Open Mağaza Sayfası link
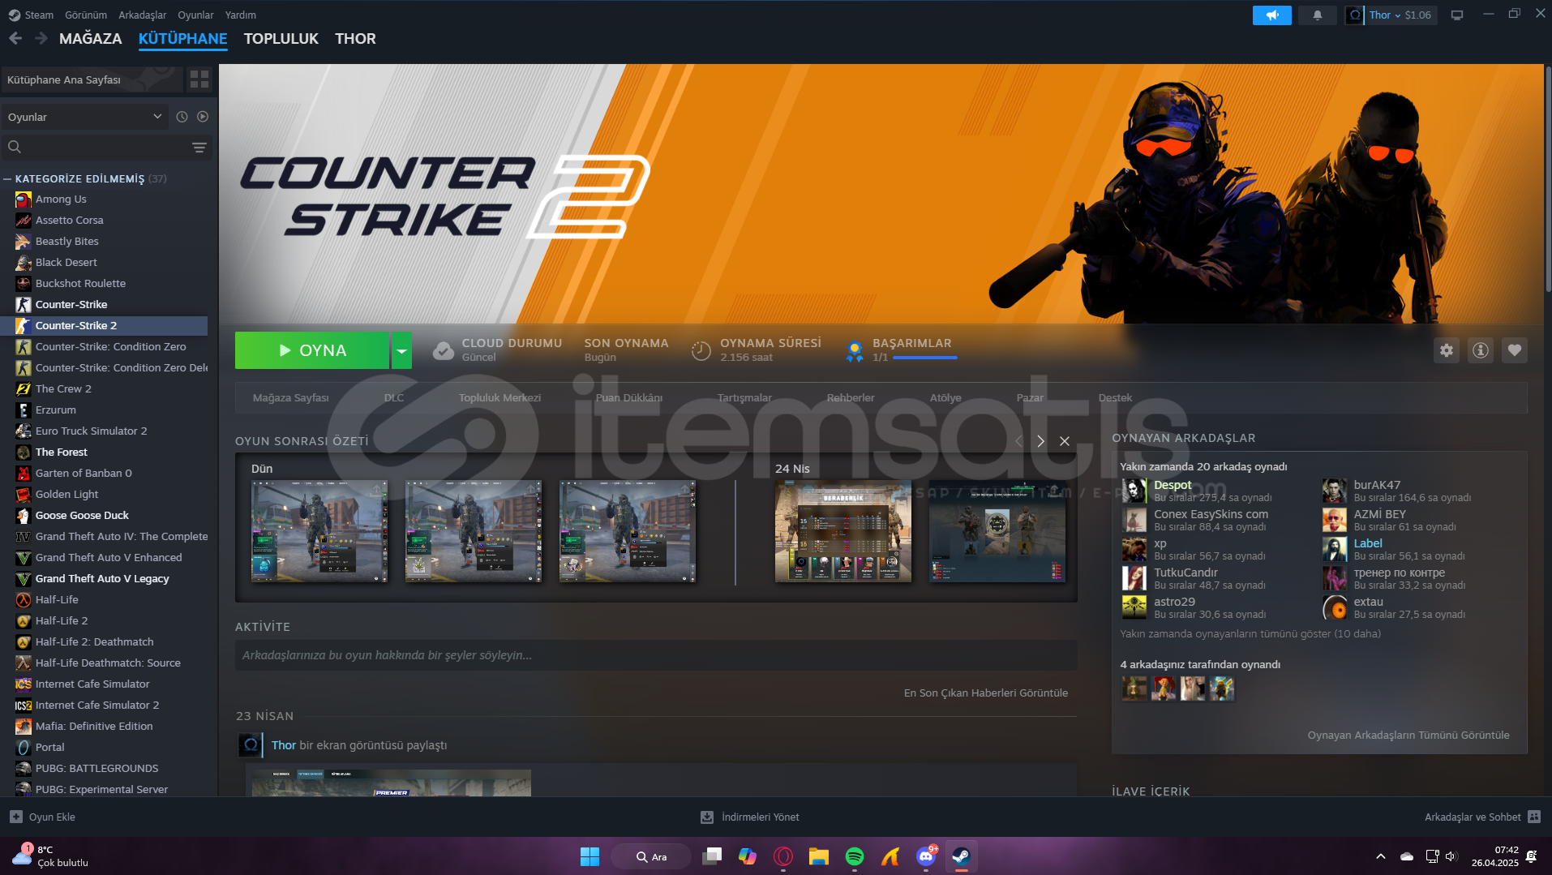This screenshot has width=1552, height=875. [x=291, y=397]
